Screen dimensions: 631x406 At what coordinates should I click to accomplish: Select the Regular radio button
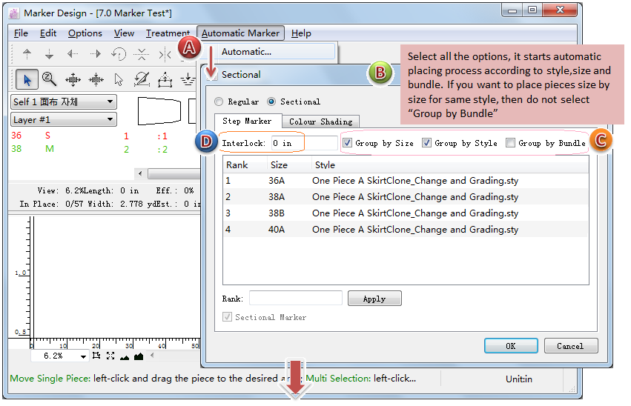pos(218,101)
